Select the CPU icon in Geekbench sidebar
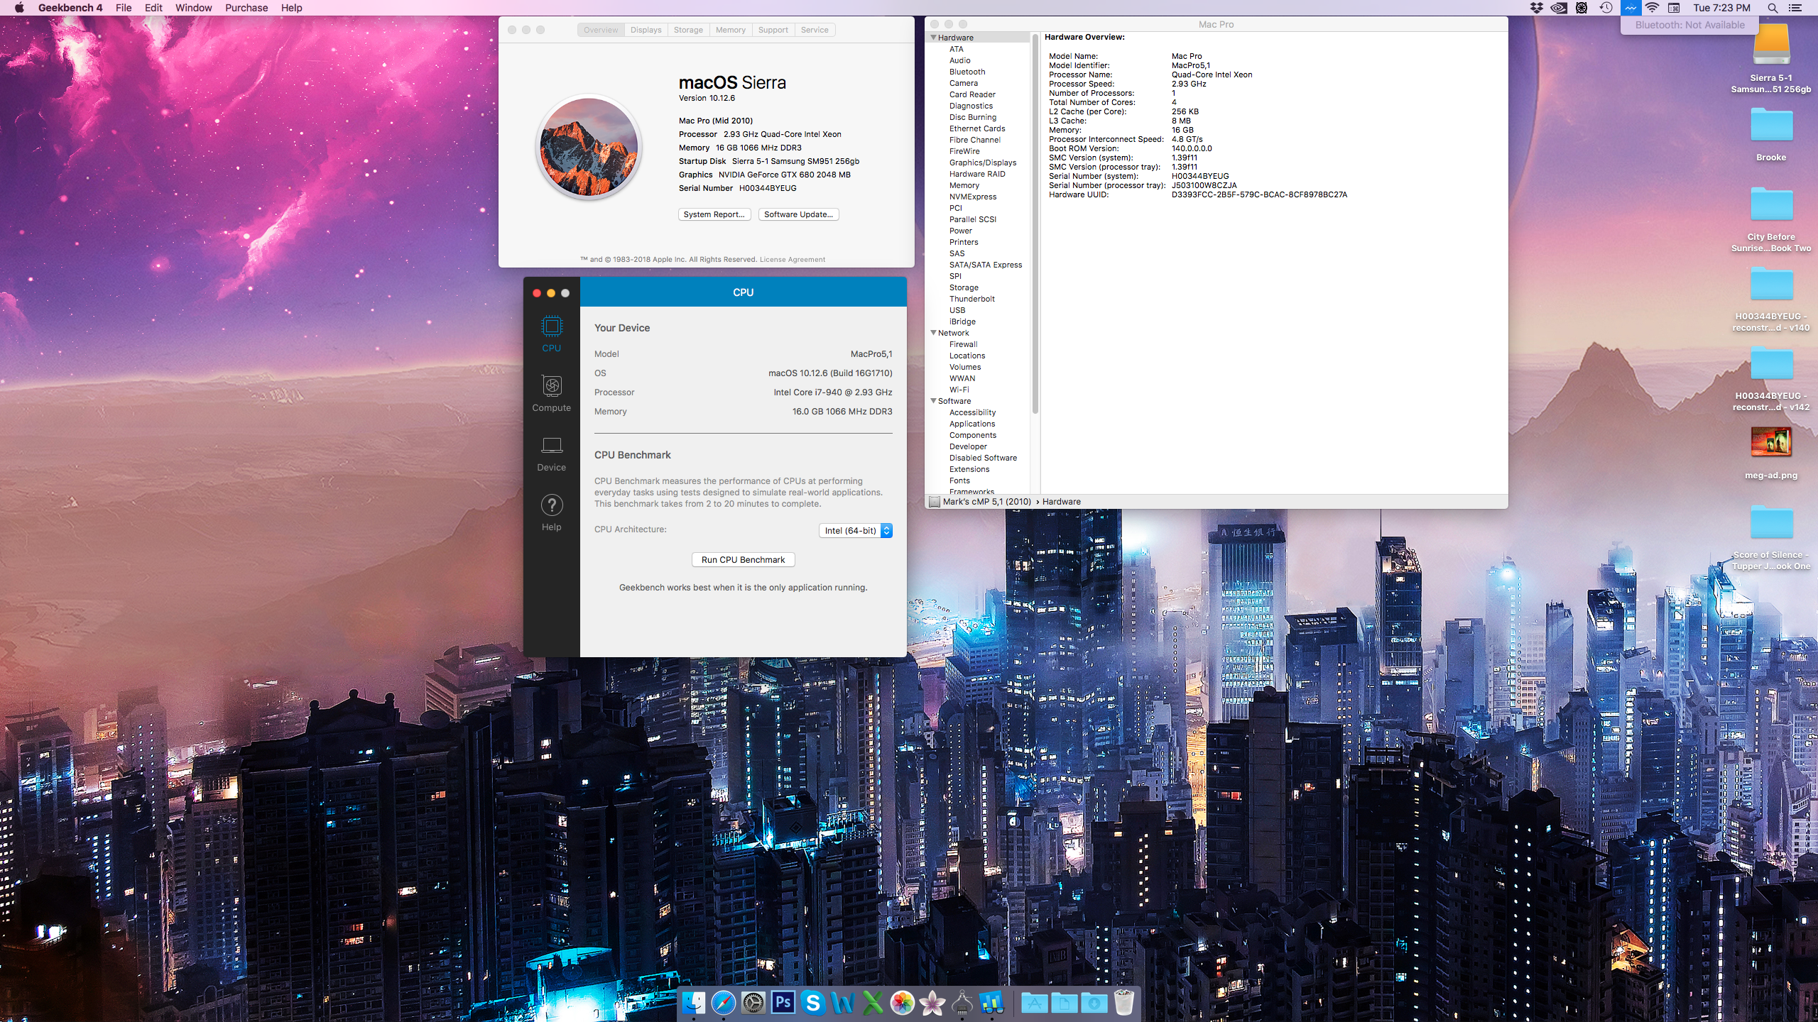The height and width of the screenshot is (1022, 1818). point(551,333)
